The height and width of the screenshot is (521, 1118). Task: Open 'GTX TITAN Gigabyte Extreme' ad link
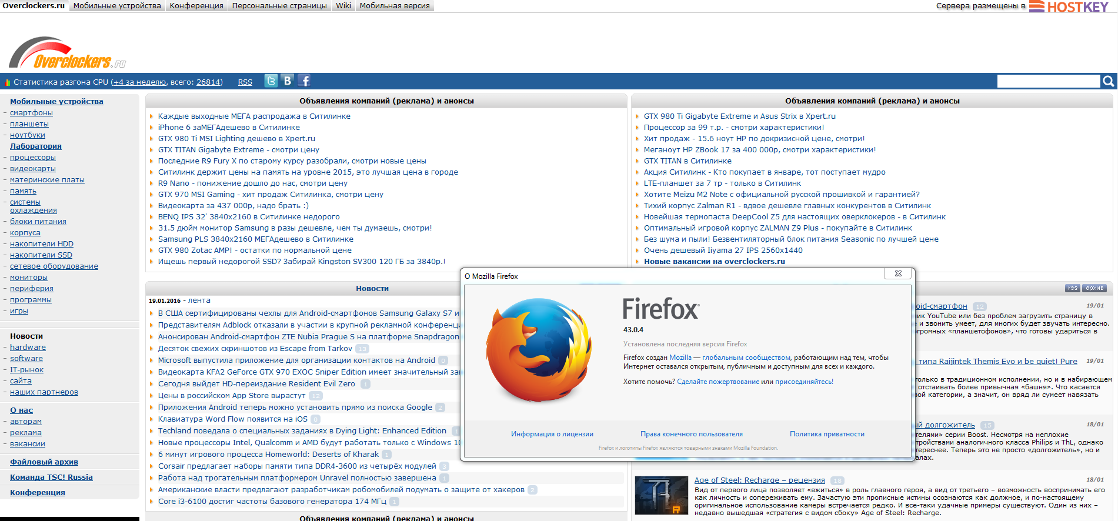[239, 150]
